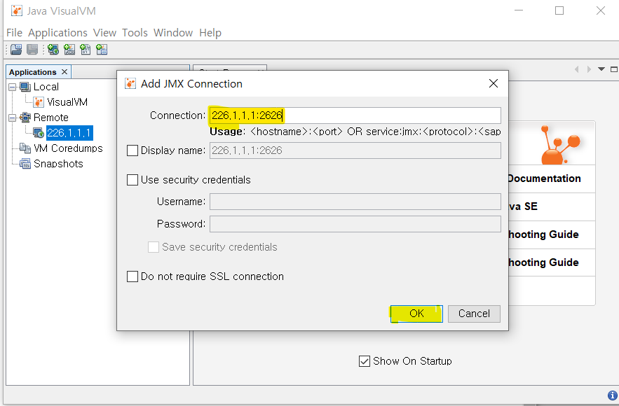Click the VisualVM logo in main title bar
Image resolution: width=619 pixels, height=406 pixels.
[17, 10]
